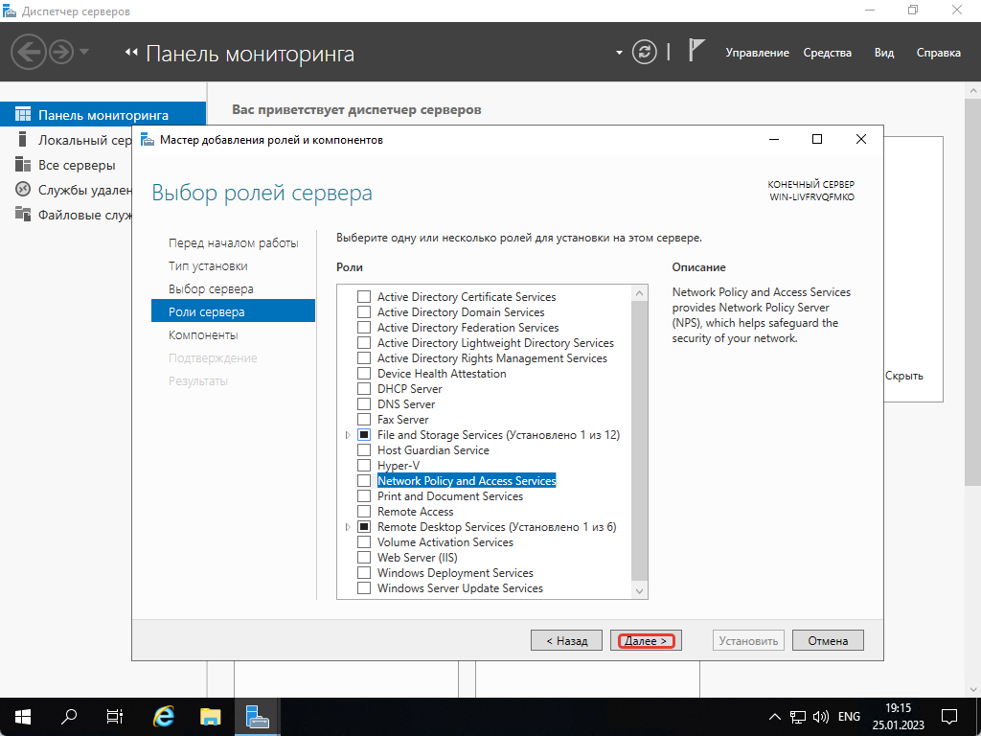Click the Server Manager taskbar icon

point(257,717)
